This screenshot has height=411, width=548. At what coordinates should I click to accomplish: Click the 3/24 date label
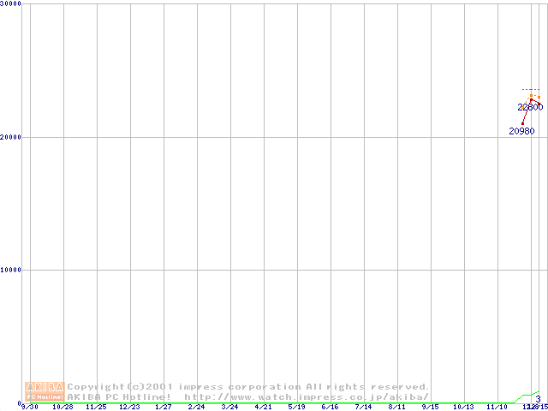click(x=229, y=407)
